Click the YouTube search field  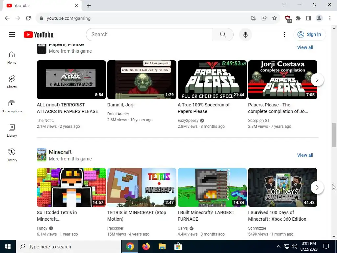pos(149,34)
